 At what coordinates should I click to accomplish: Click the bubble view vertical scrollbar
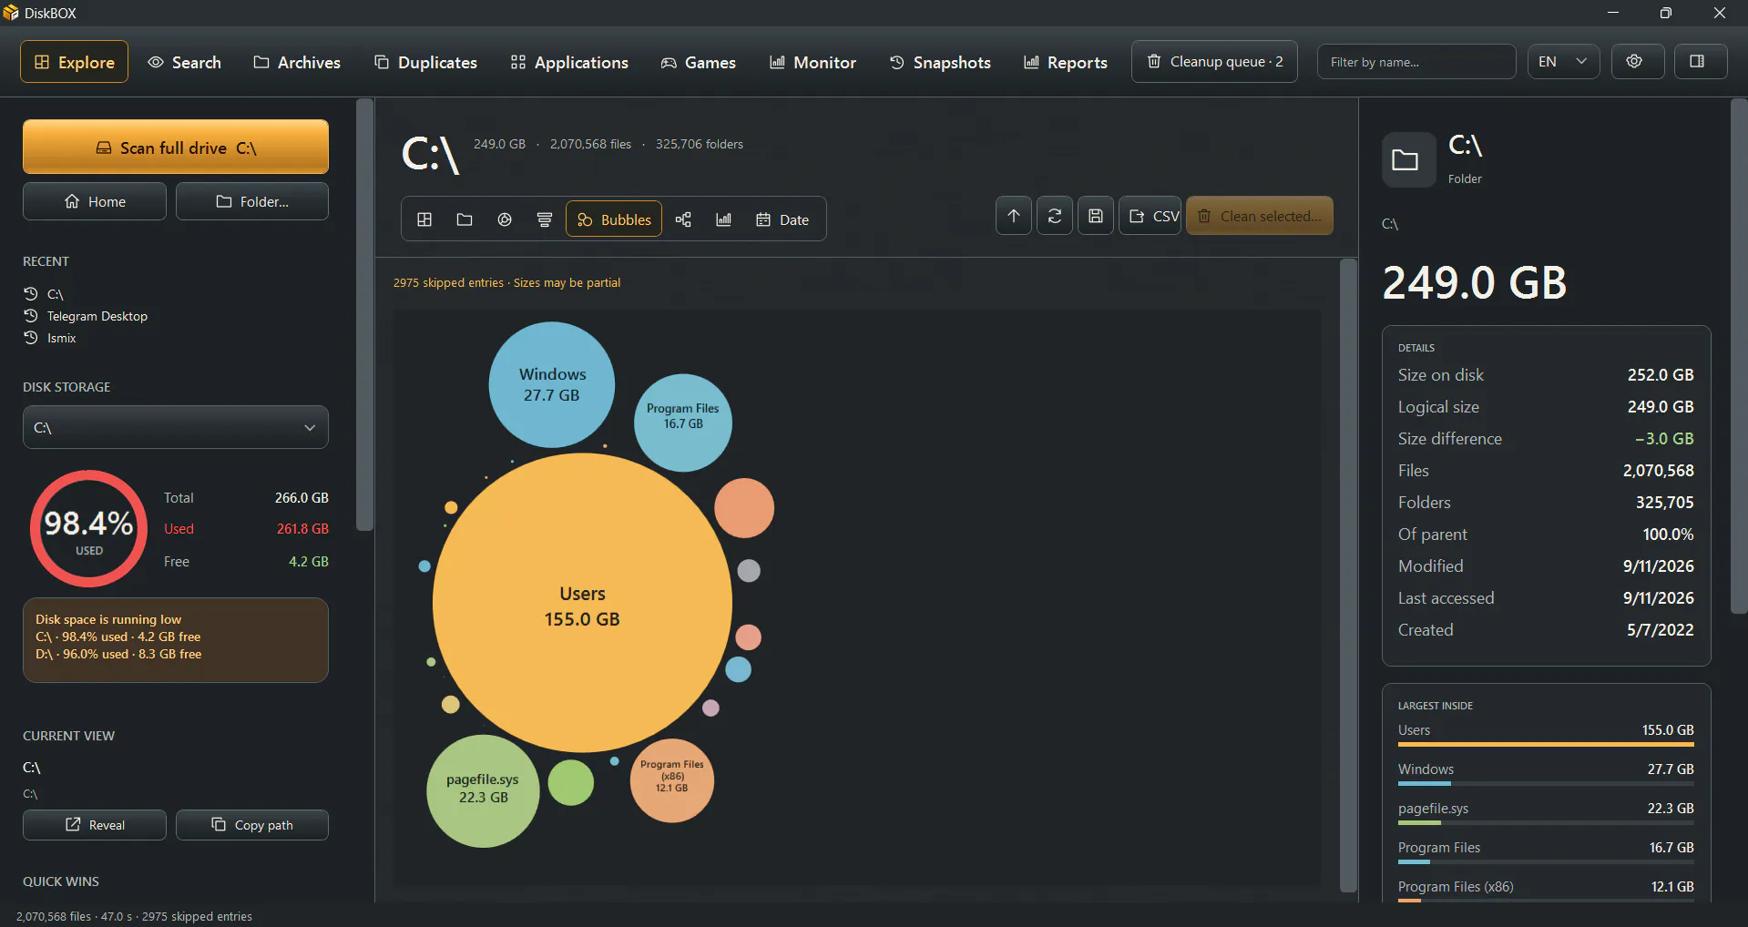tap(1348, 576)
